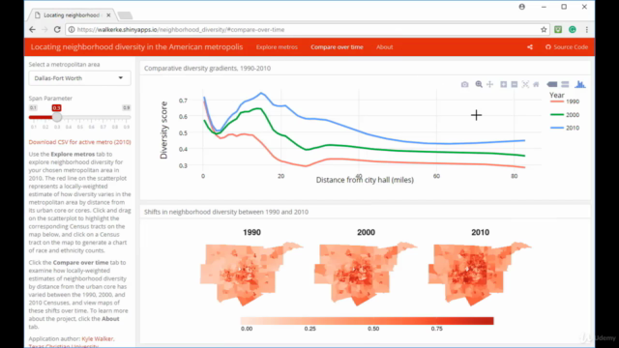Viewport: 619px width, 348px height.
Task: Click the diversity color scale legend bar
Action: point(368,320)
